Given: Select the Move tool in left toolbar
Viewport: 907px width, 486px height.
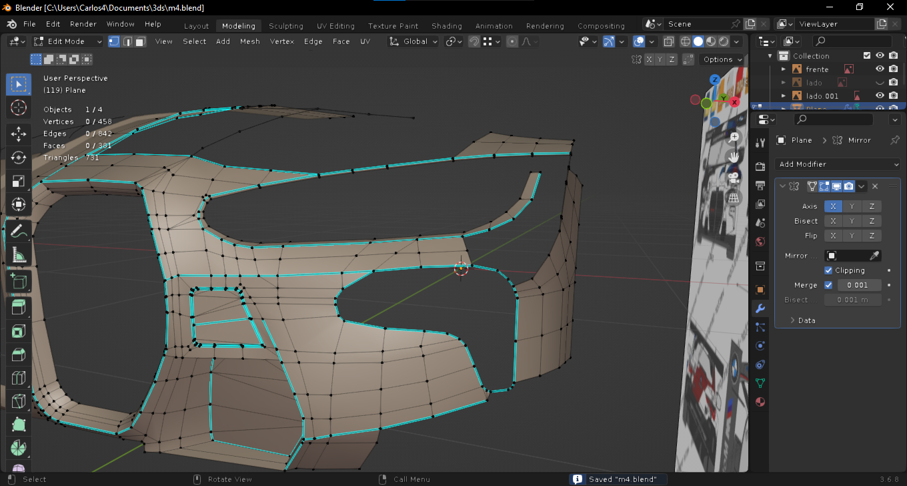Looking at the screenshot, I should (19, 133).
